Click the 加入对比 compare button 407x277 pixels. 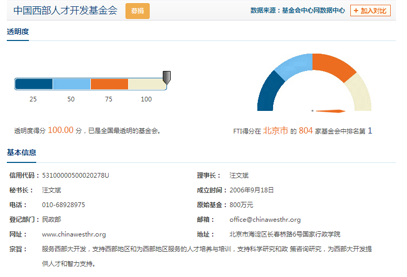tap(370, 11)
